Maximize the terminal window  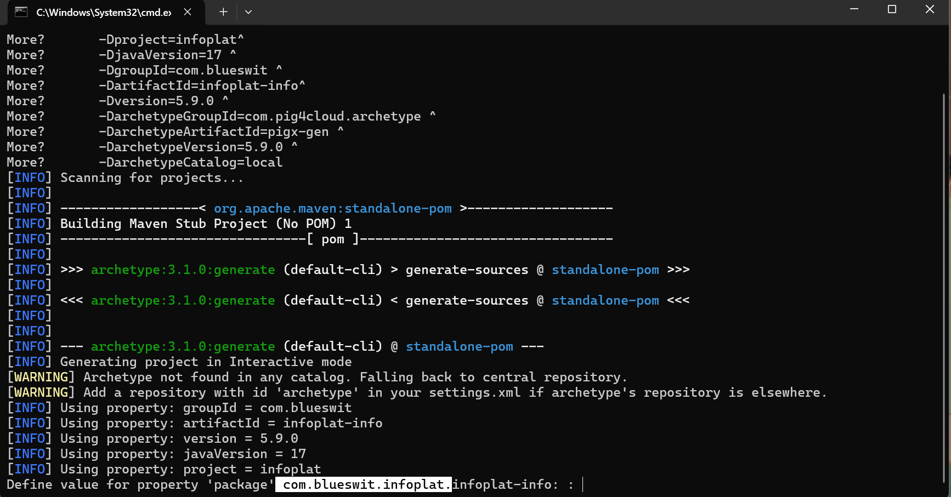pyautogui.click(x=893, y=9)
